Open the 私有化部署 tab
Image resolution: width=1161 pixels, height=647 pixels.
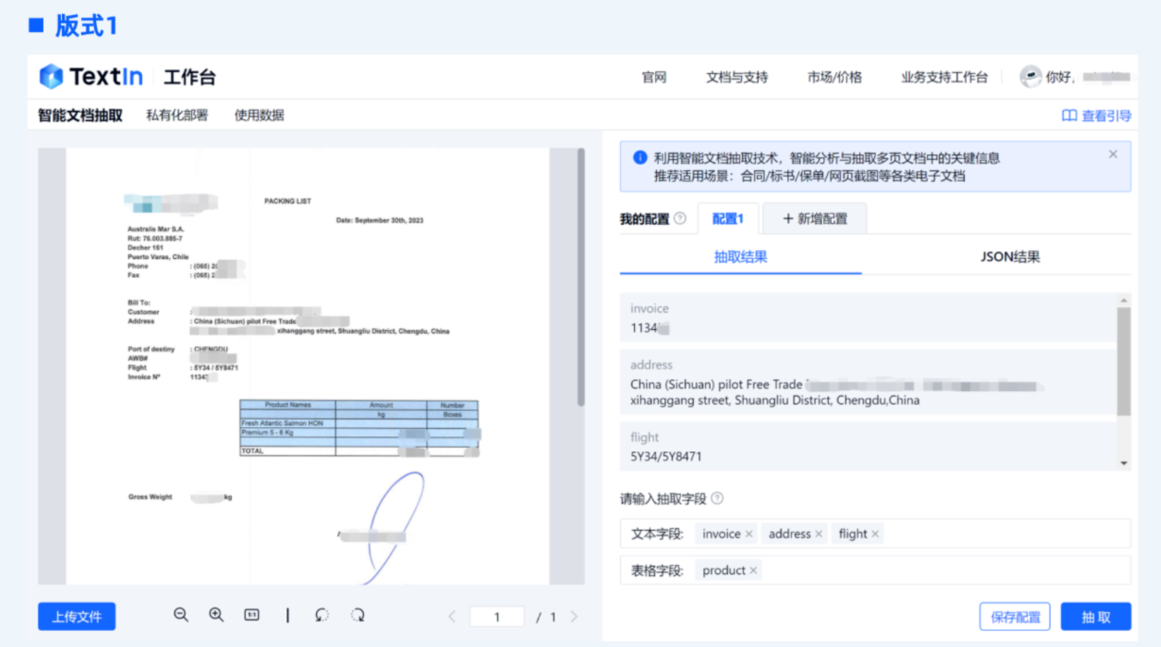click(x=177, y=115)
